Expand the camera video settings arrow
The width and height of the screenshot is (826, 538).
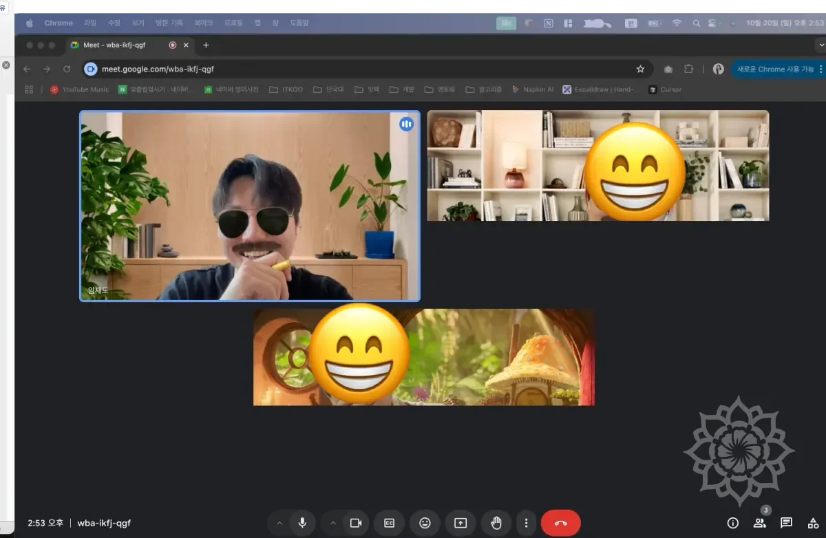(334, 523)
